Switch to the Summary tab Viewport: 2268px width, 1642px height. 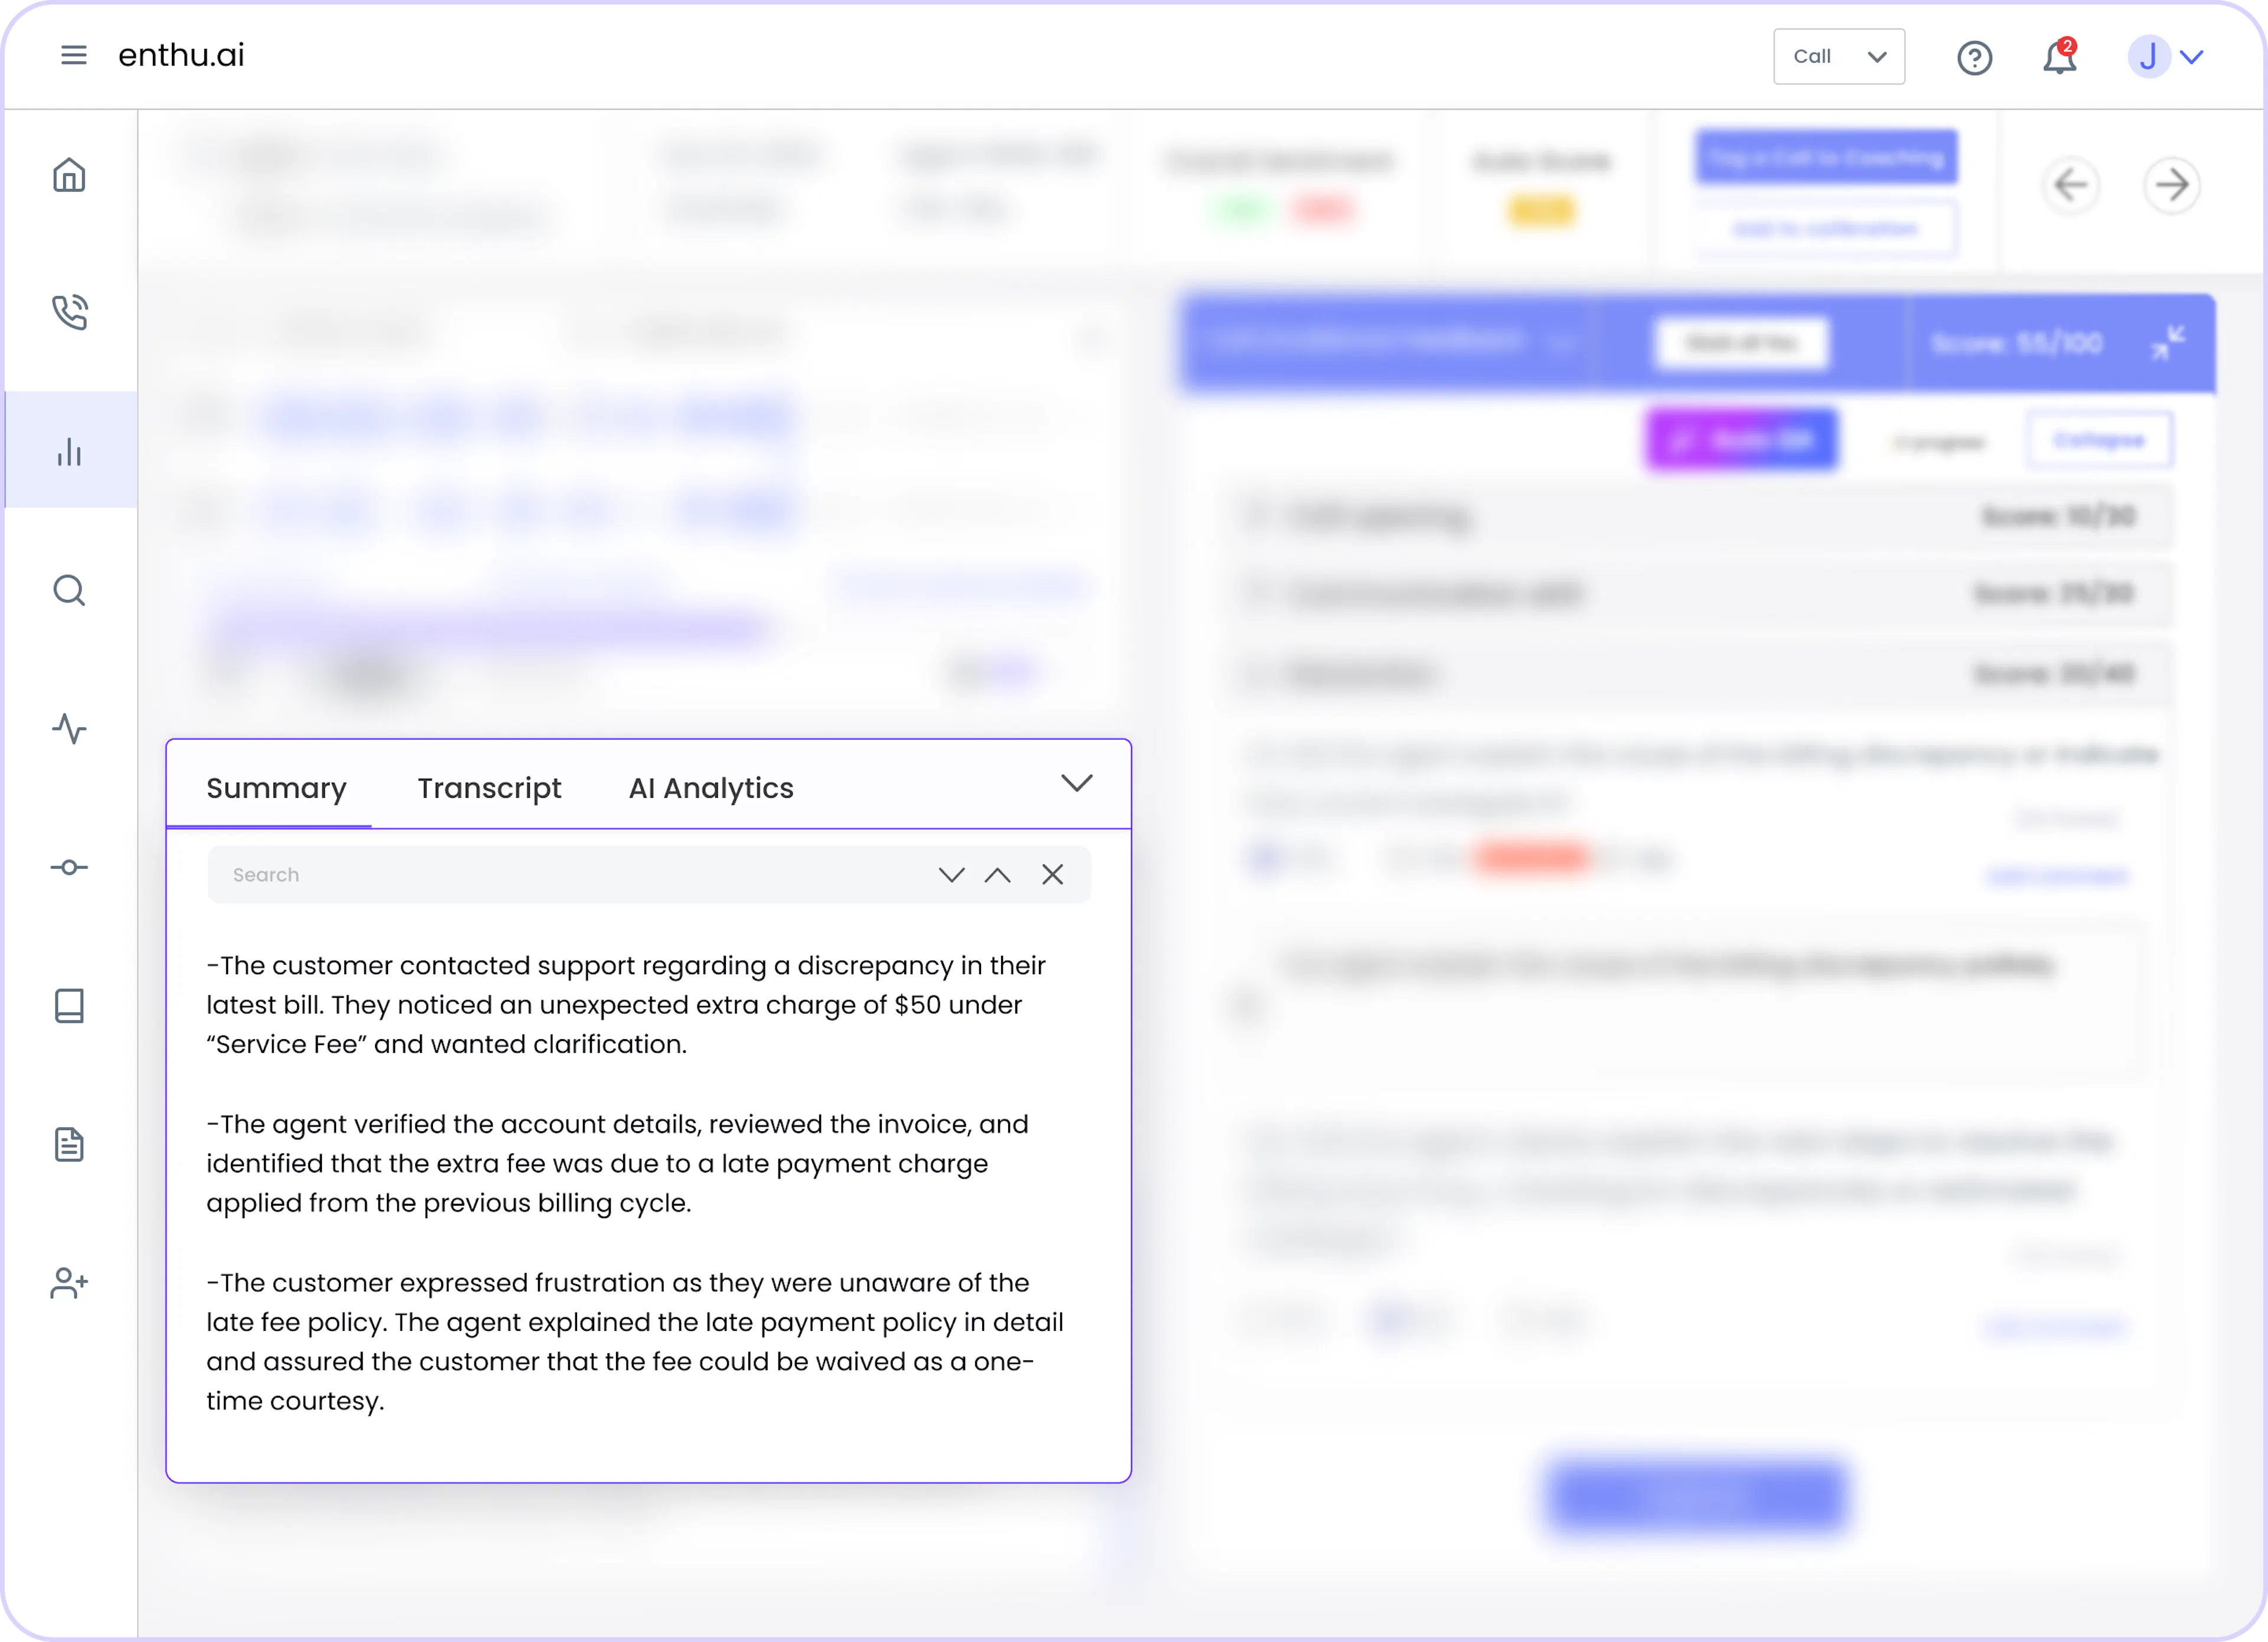276,788
